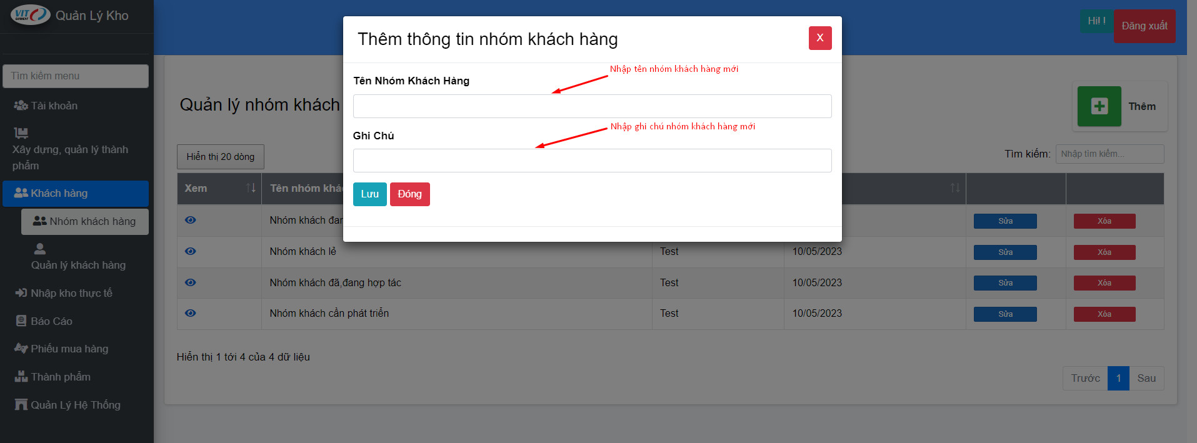This screenshot has height=443, width=1197.
Task: Open Thành phẩm boxes icon item
Action: [21, 377]
